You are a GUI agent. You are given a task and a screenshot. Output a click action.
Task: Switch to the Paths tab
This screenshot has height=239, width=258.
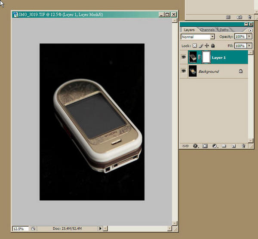pos(224,30)
